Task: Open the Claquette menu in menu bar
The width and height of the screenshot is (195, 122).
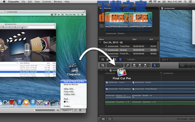Action: 13,2
